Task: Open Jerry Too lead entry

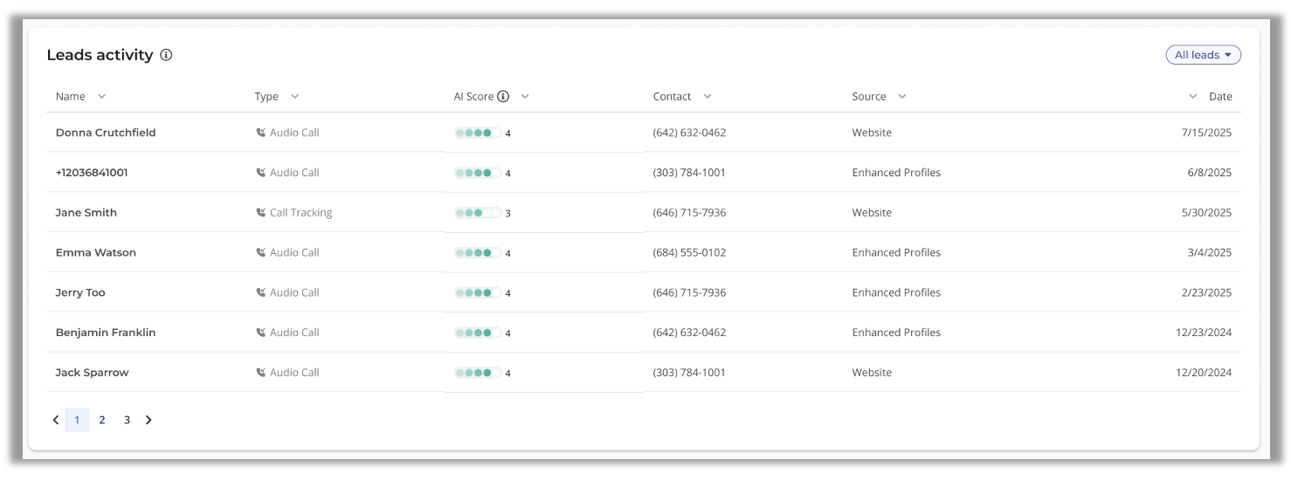Action: (x=80, y=293)
